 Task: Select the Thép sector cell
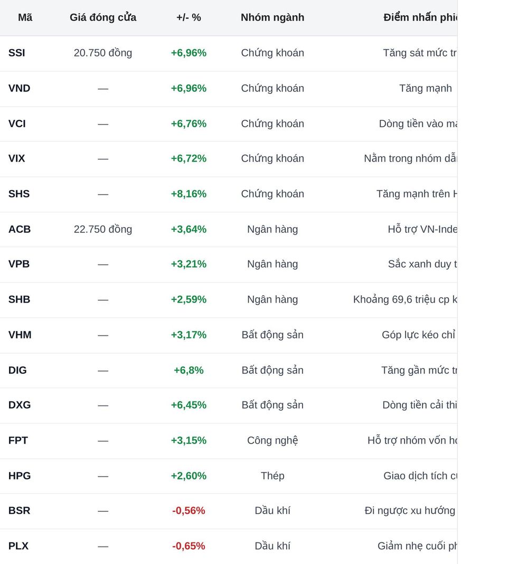[272, 476]
